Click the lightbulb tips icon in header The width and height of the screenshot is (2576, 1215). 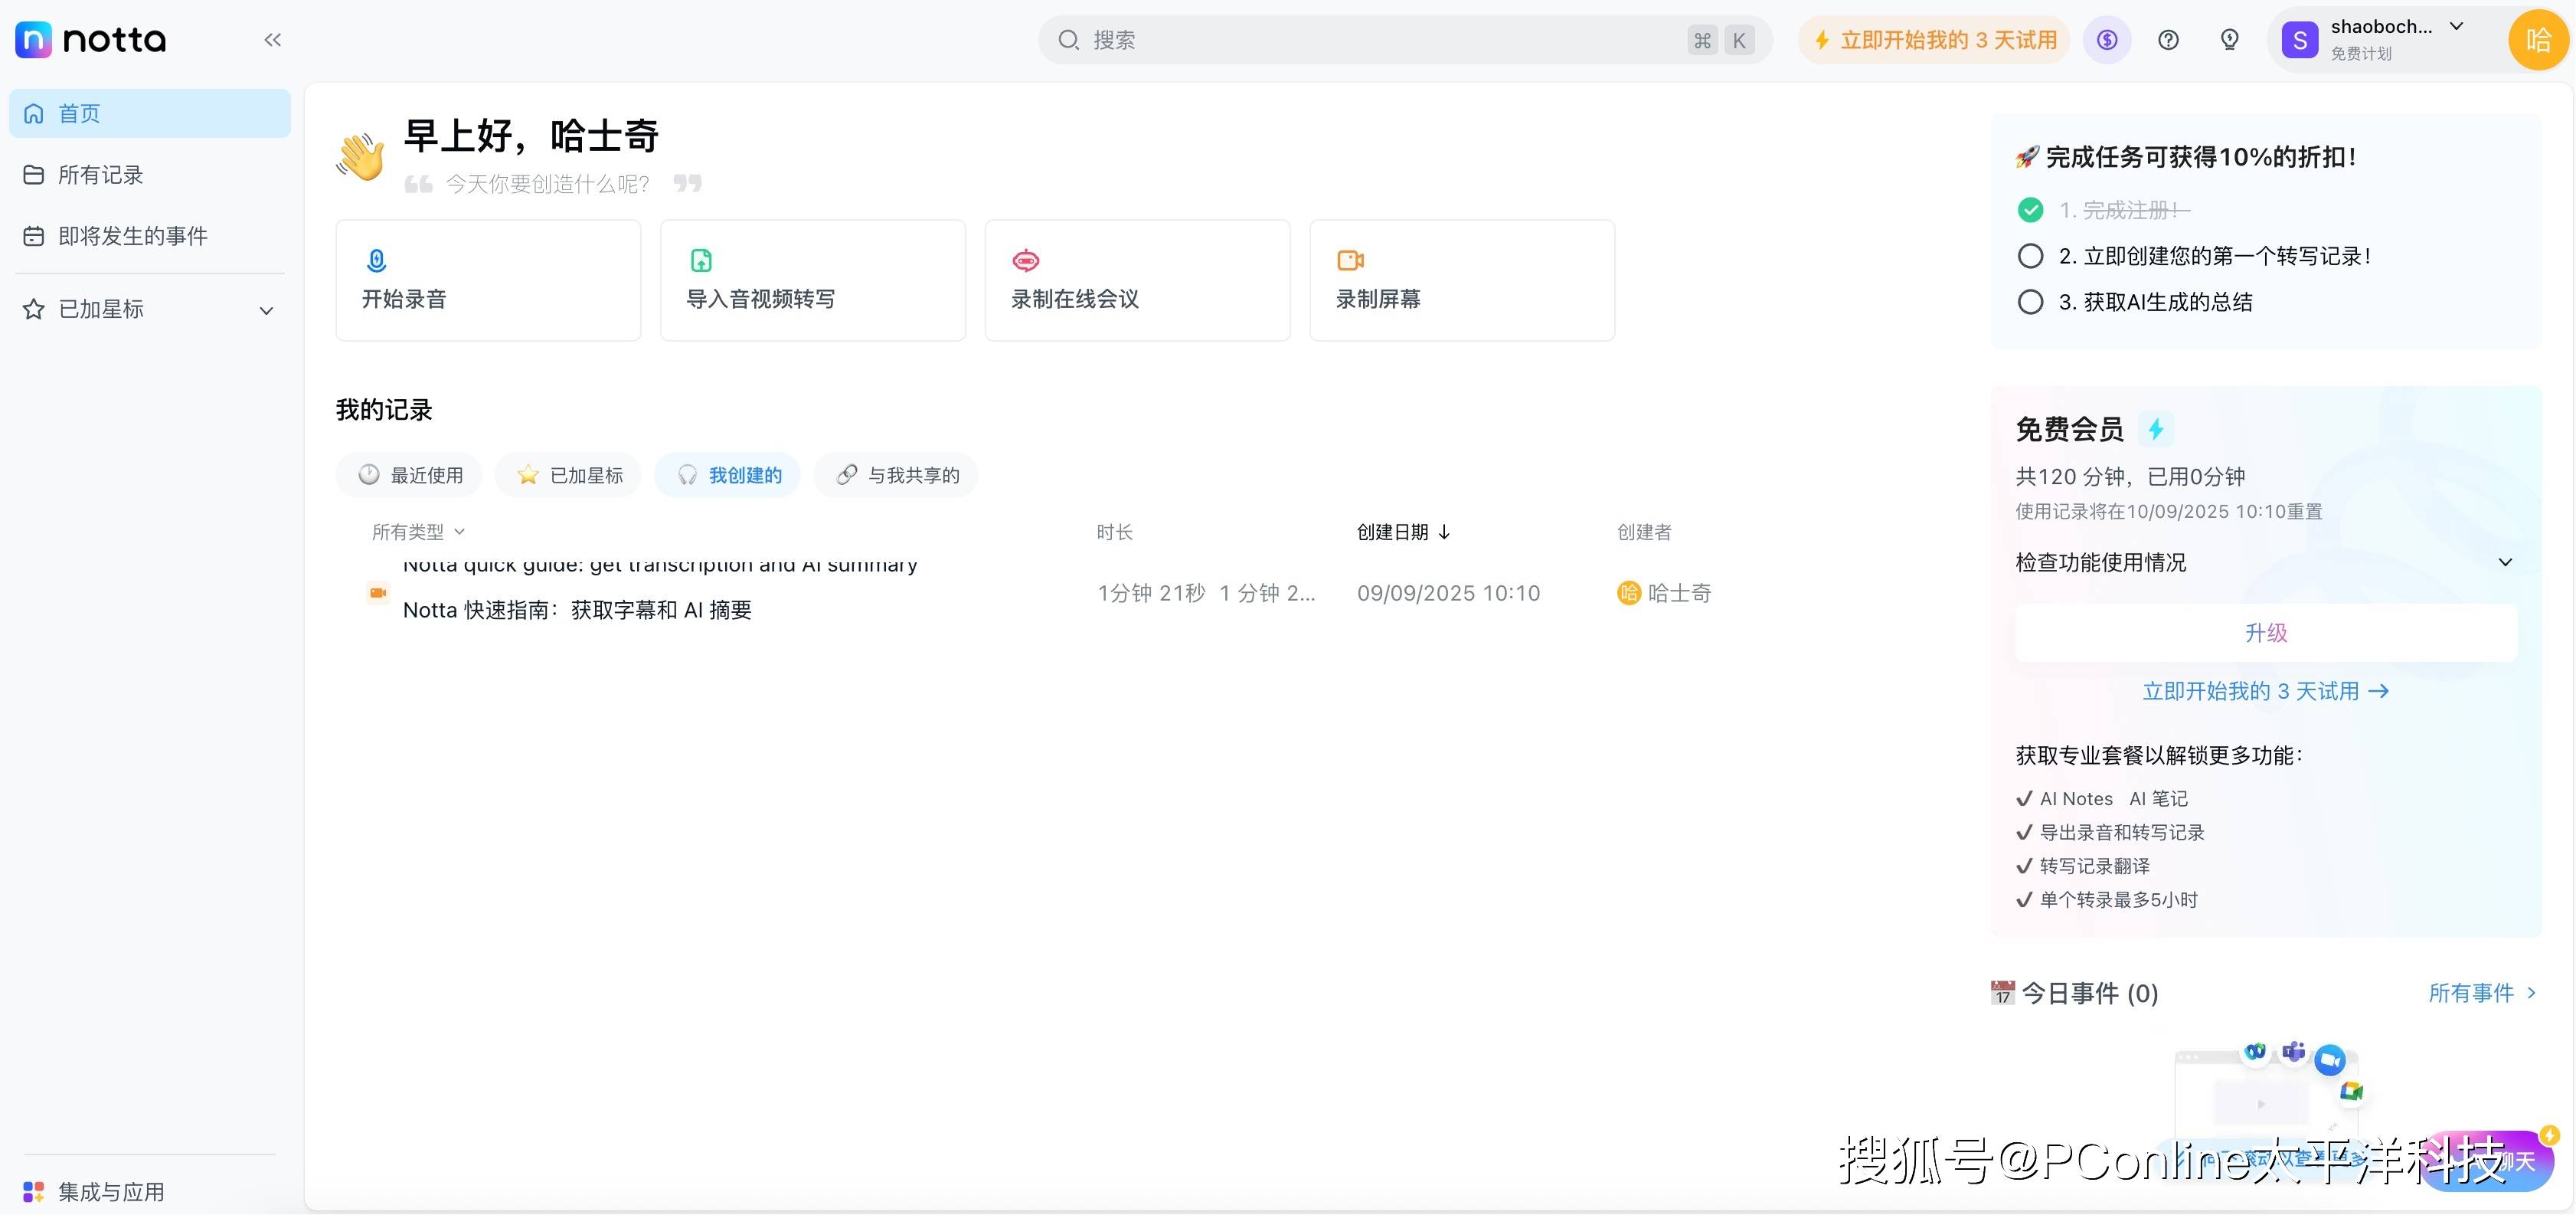pos(2229,40)
